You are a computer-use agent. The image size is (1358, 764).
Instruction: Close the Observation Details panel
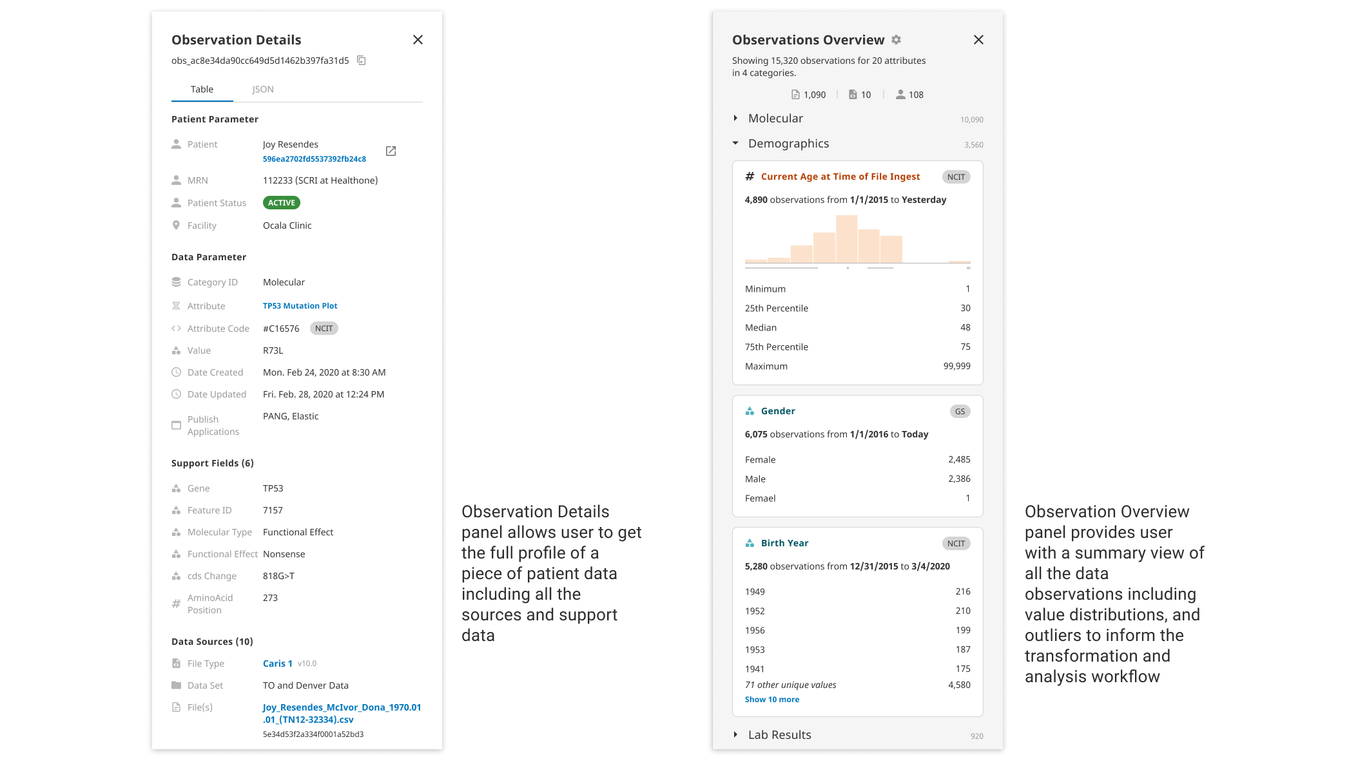tap(418, 40)
